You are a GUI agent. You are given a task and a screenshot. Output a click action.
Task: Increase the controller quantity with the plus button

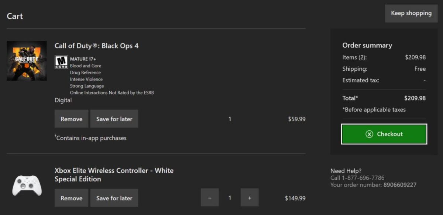pyautogui.click(x=250, y=197)
